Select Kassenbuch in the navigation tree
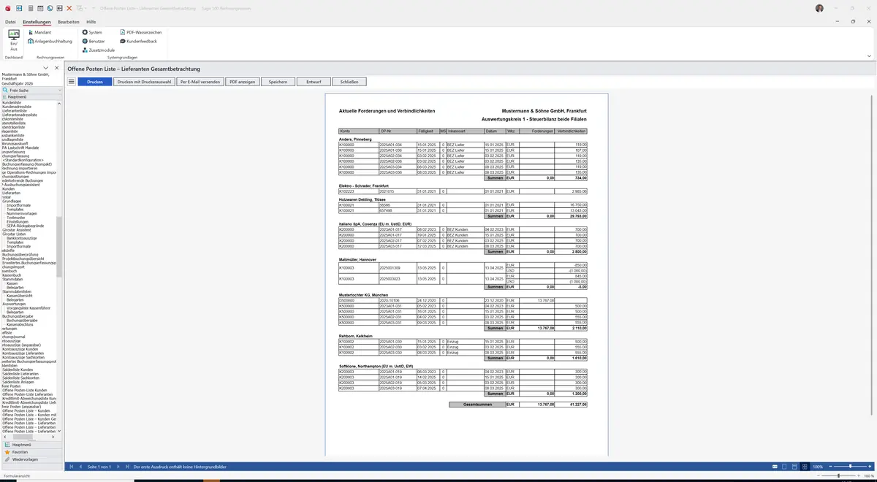The width and height of the screenshot is (877, 482). pyautogui.click(x=13, y=275)
